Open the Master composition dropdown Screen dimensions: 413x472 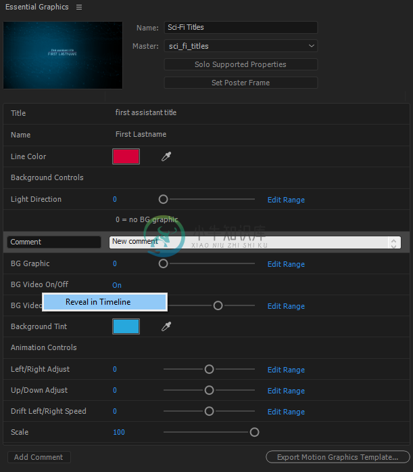click(x=241, y=46)
